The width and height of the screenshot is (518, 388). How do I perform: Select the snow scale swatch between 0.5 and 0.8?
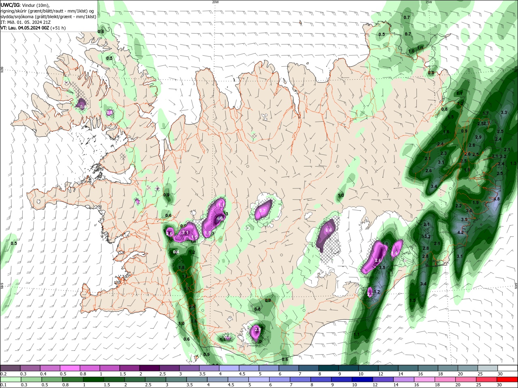[70, 368]
